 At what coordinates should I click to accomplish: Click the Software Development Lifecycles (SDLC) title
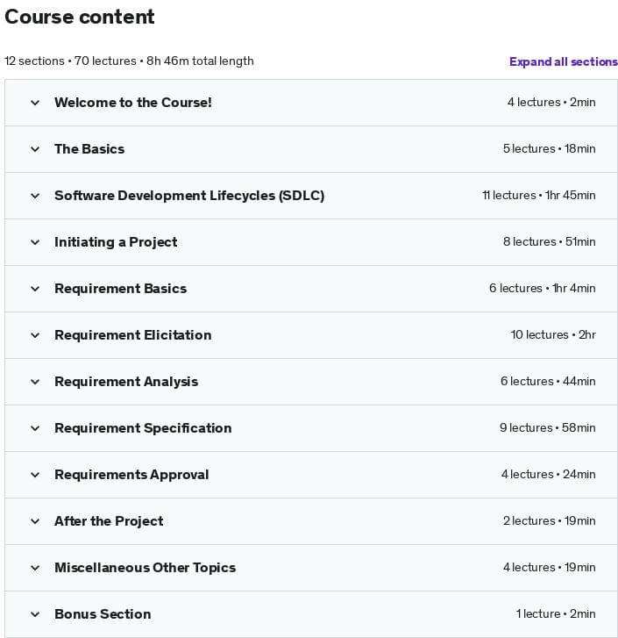coord(189,196)
